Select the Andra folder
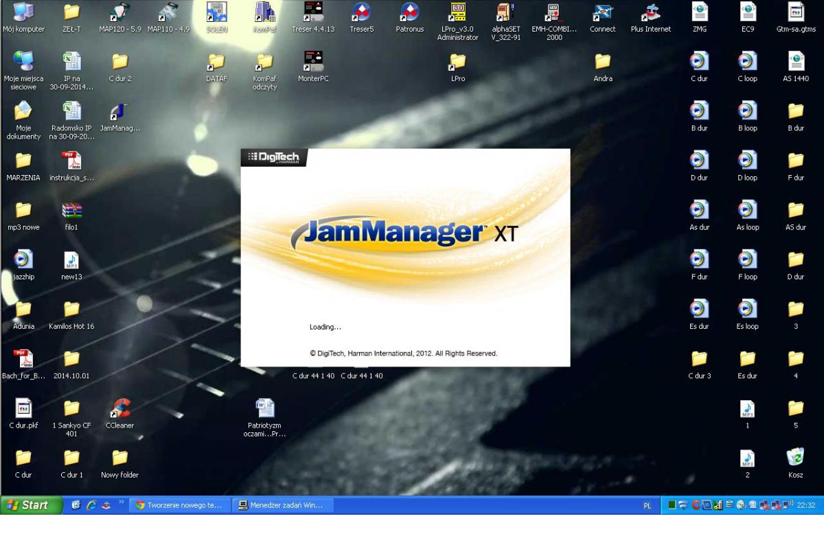This screenshot has height=536, width=824. (602, 67)
